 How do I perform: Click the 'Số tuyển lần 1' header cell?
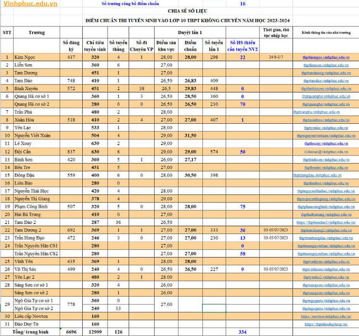(x=214, y=46)
